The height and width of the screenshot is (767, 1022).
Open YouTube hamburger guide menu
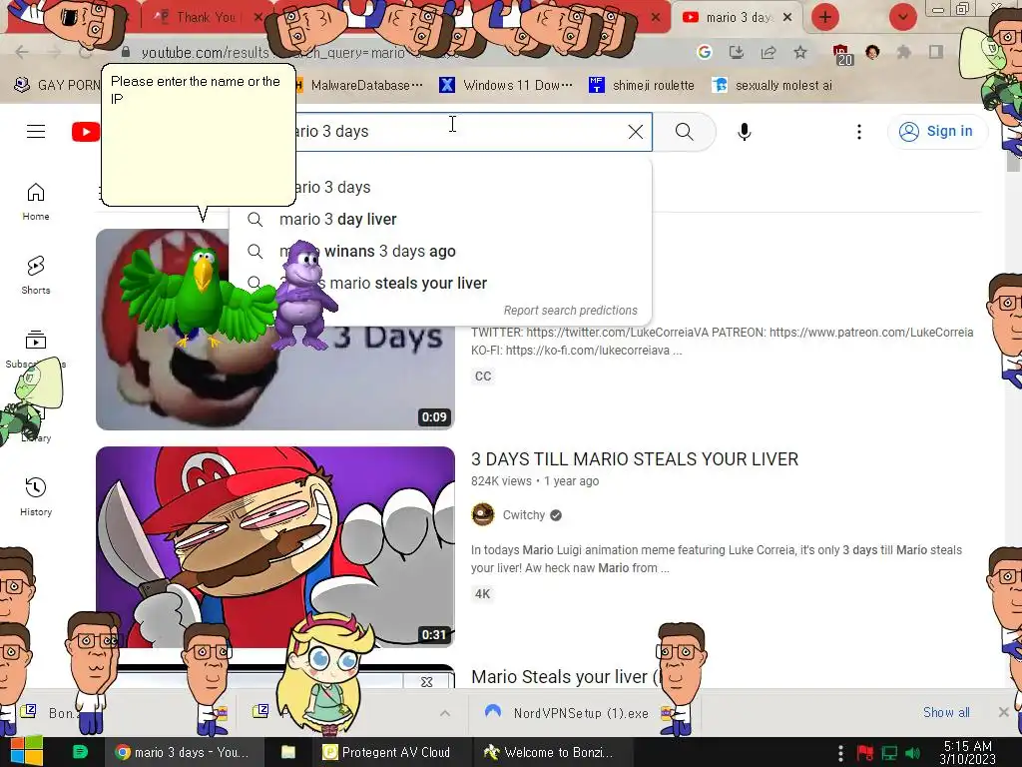36,132
